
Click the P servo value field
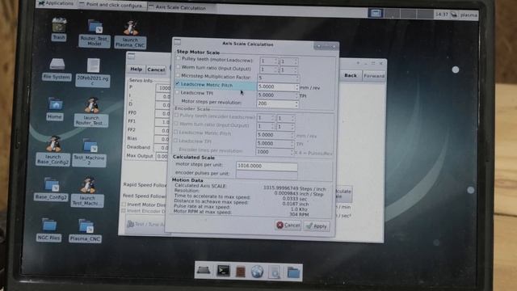[163, 88]
